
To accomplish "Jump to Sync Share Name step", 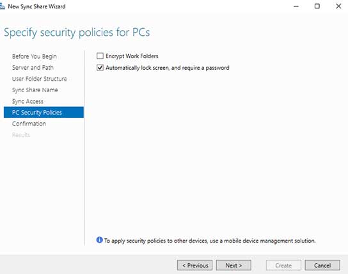I will (x=35, y=90).
